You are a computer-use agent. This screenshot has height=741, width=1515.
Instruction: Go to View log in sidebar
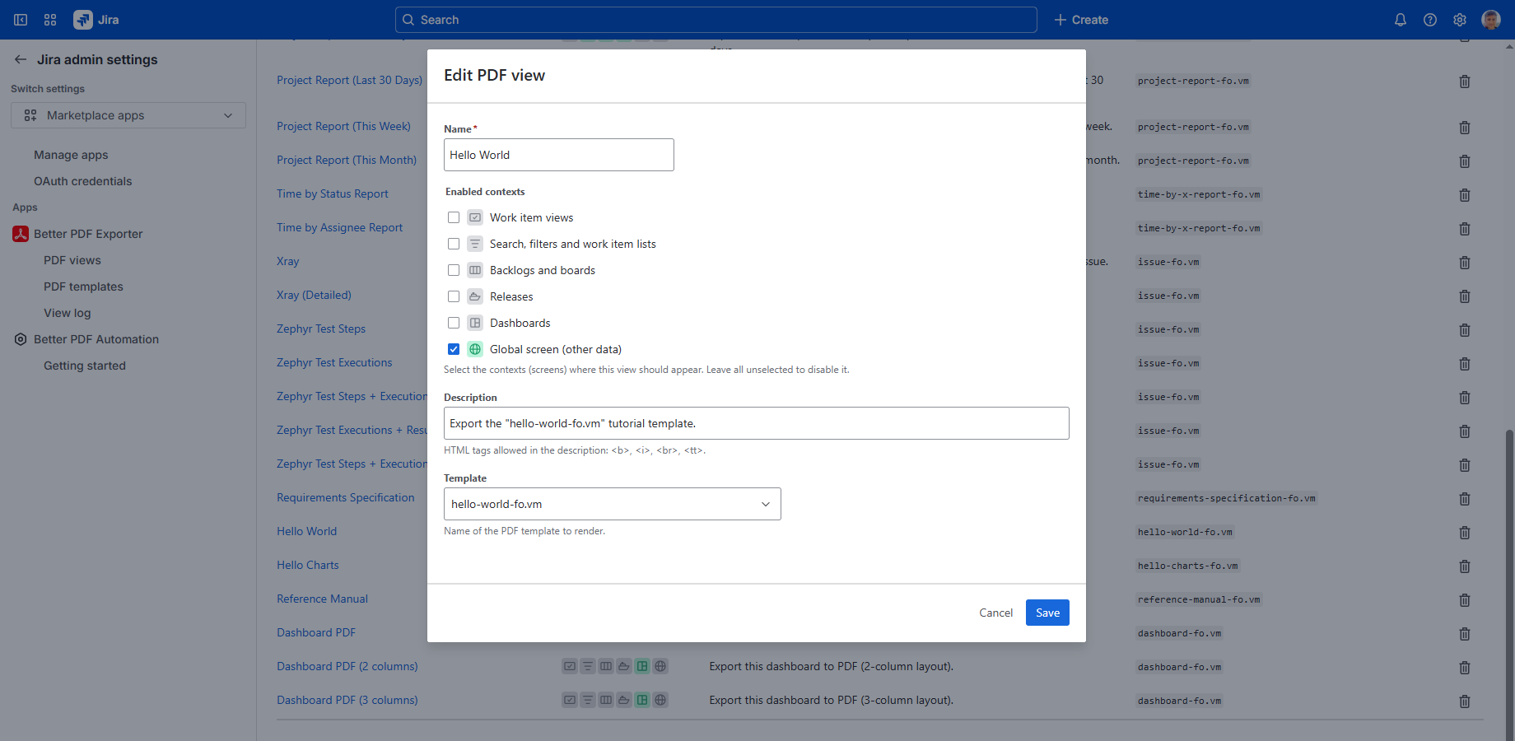click(68, 313)
